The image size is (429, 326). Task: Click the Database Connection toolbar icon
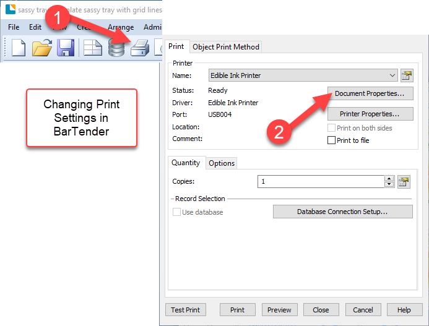click(x=116, y=48)
